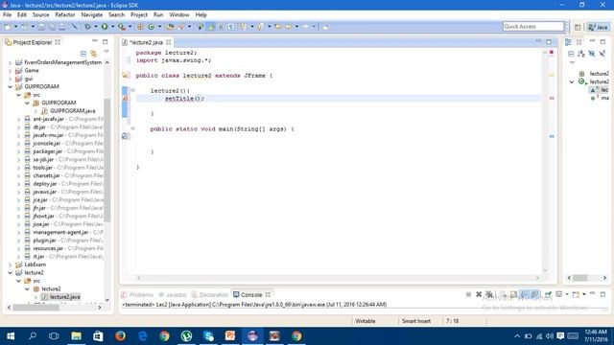Click the Open Type toolbar icon
Image resolution: width=614 pixels, height=345 pixels.
(x=170, y=27)
